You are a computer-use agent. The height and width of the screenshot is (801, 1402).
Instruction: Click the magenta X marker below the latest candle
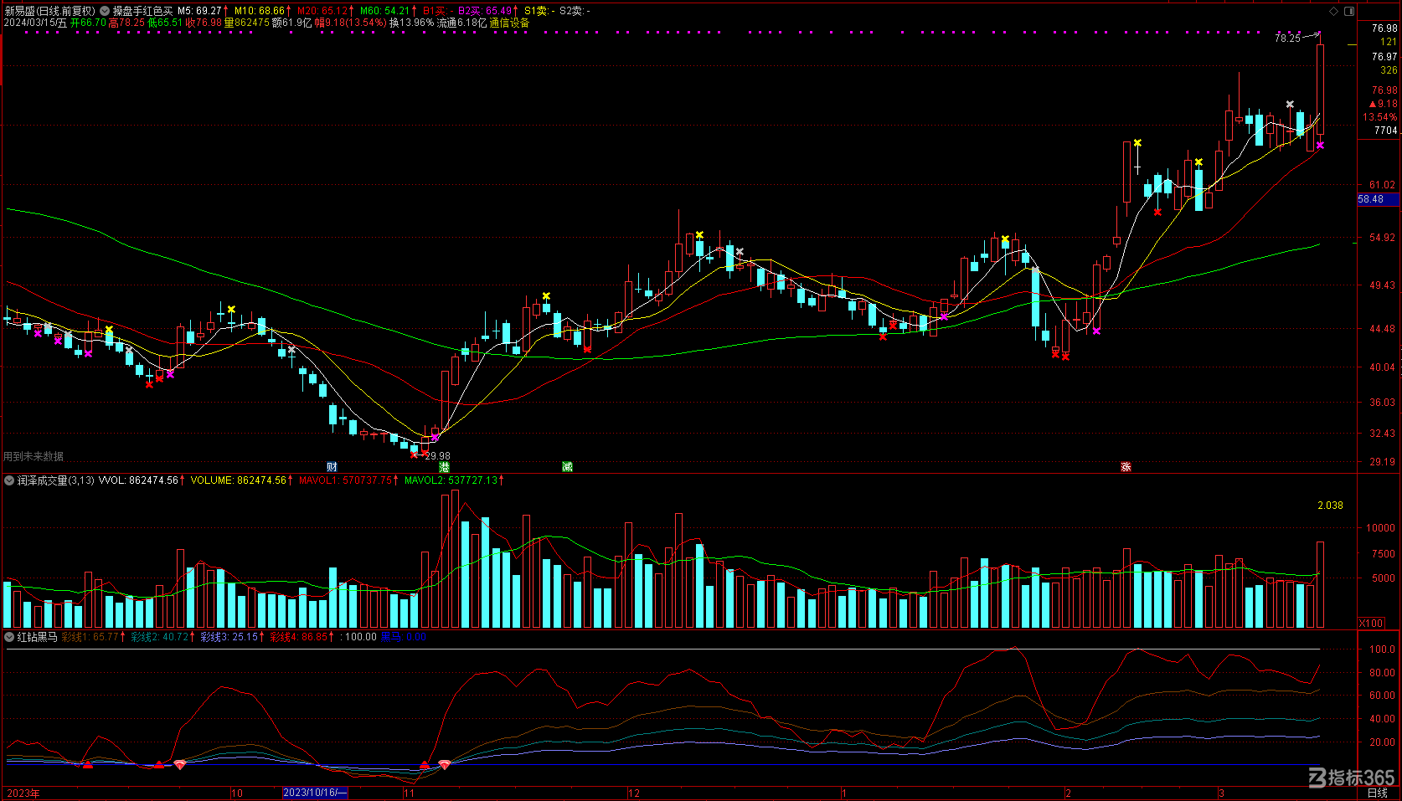[x=1320, y=146]
